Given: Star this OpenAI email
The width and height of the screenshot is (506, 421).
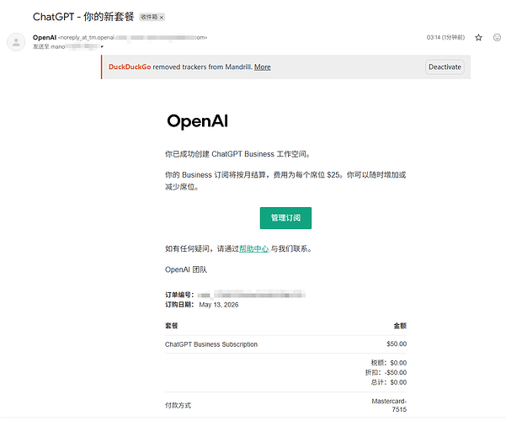Looking at the screenshot, I should click(x=478, y=38).
